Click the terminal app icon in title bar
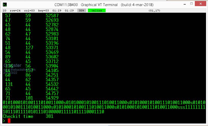208x126 pixels. click(5, 5)
